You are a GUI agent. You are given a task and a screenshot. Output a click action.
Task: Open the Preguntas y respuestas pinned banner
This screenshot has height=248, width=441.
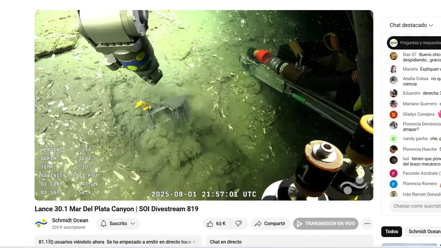coord(415,43)
